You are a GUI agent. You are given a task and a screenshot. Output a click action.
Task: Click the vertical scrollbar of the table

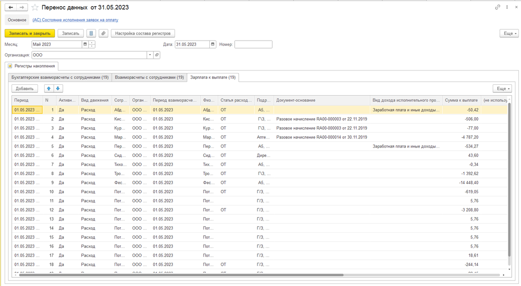click(x=509, y=180)
